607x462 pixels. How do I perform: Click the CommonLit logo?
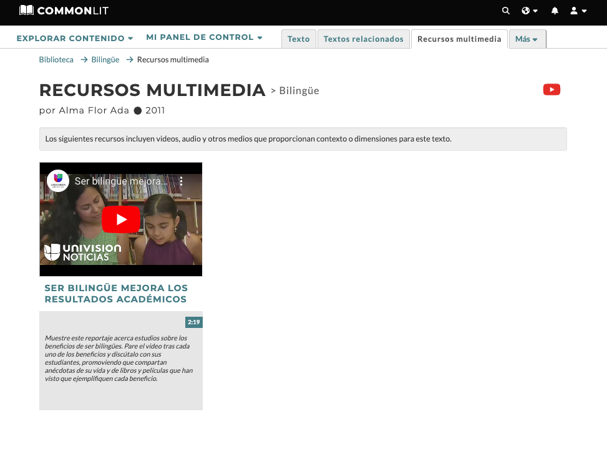click(x=64, y=11)
